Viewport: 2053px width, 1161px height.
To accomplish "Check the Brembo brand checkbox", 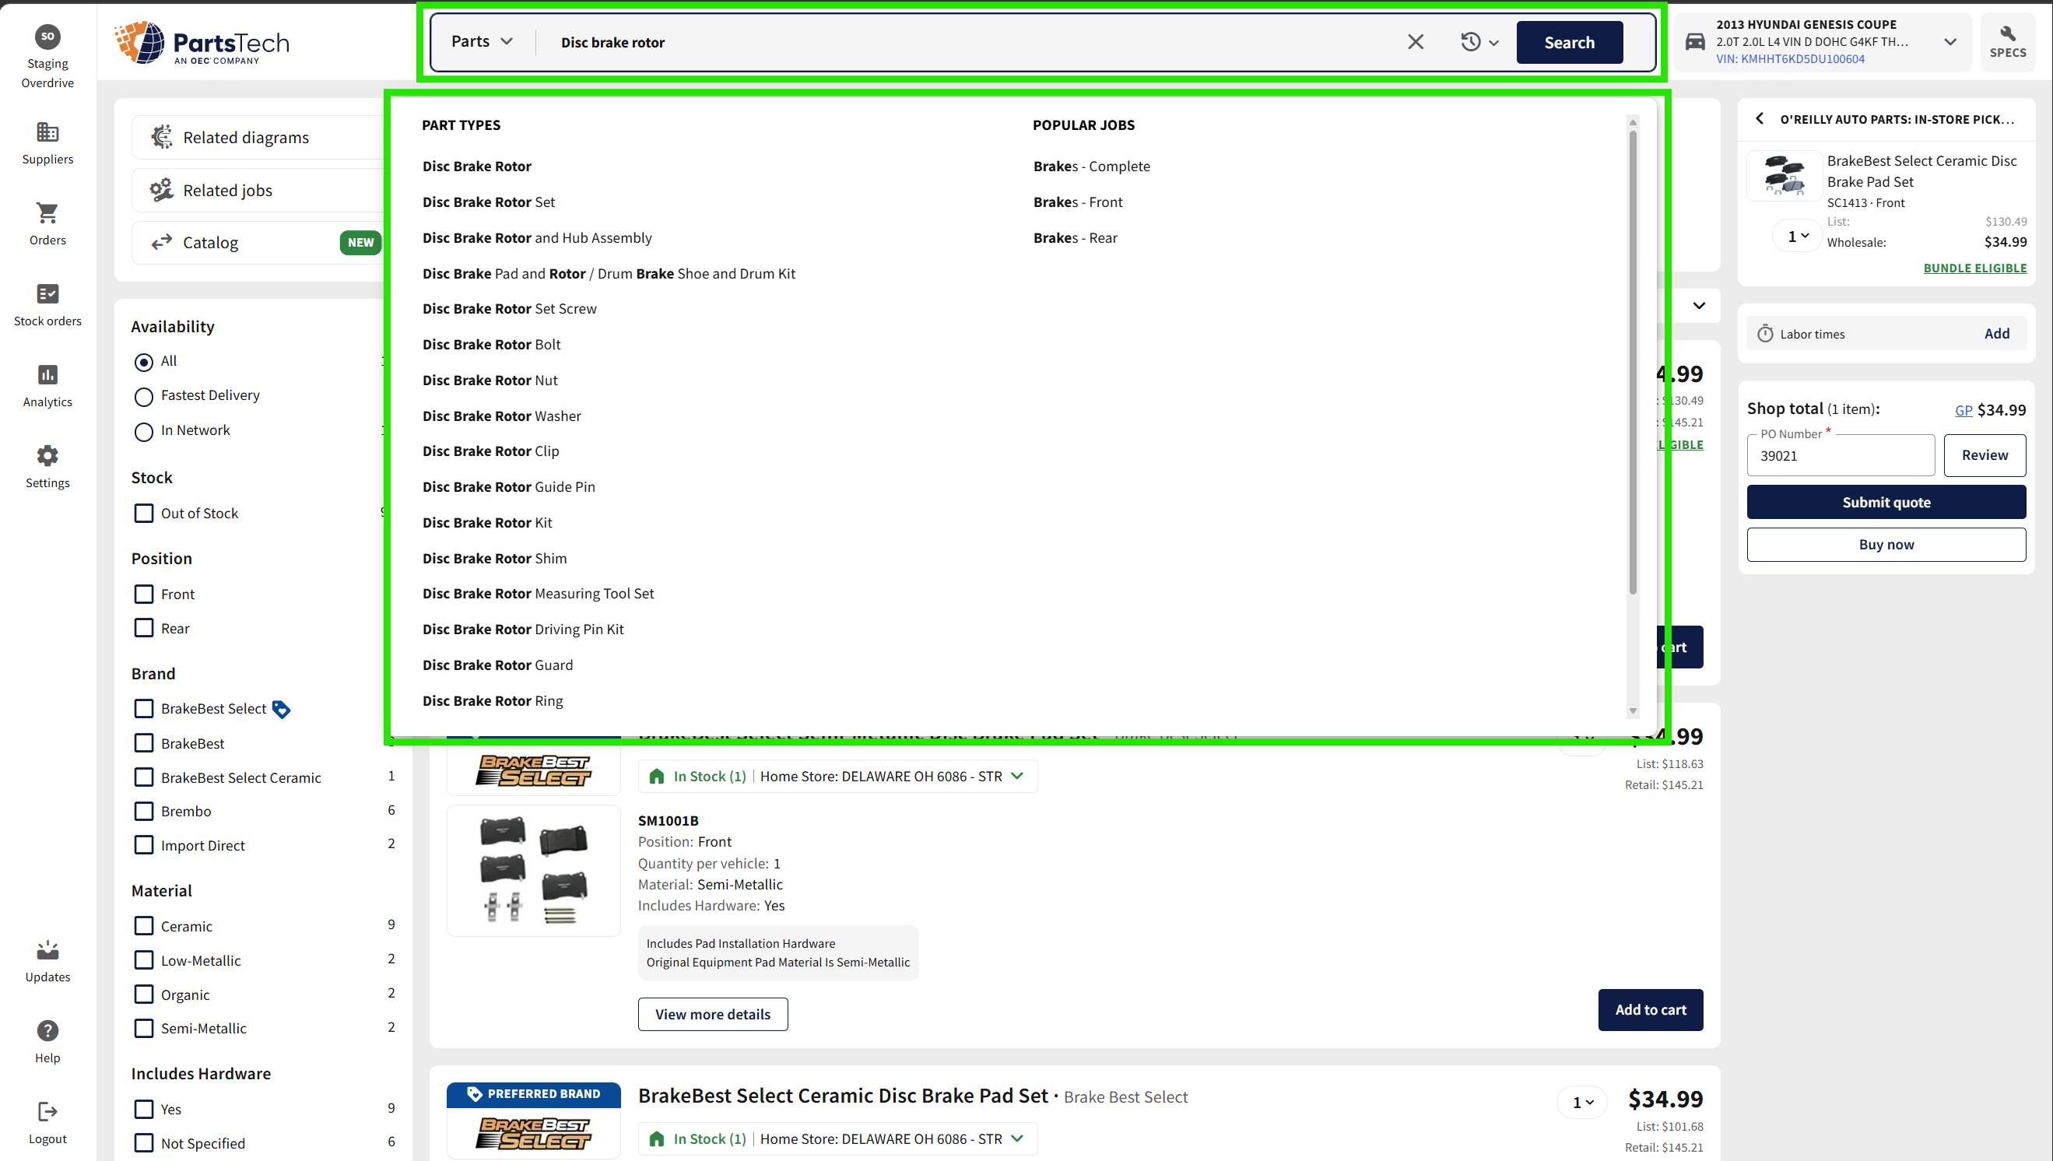I will [x=143, y=811].
